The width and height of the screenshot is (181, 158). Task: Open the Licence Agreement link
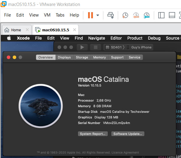(125, 152)
